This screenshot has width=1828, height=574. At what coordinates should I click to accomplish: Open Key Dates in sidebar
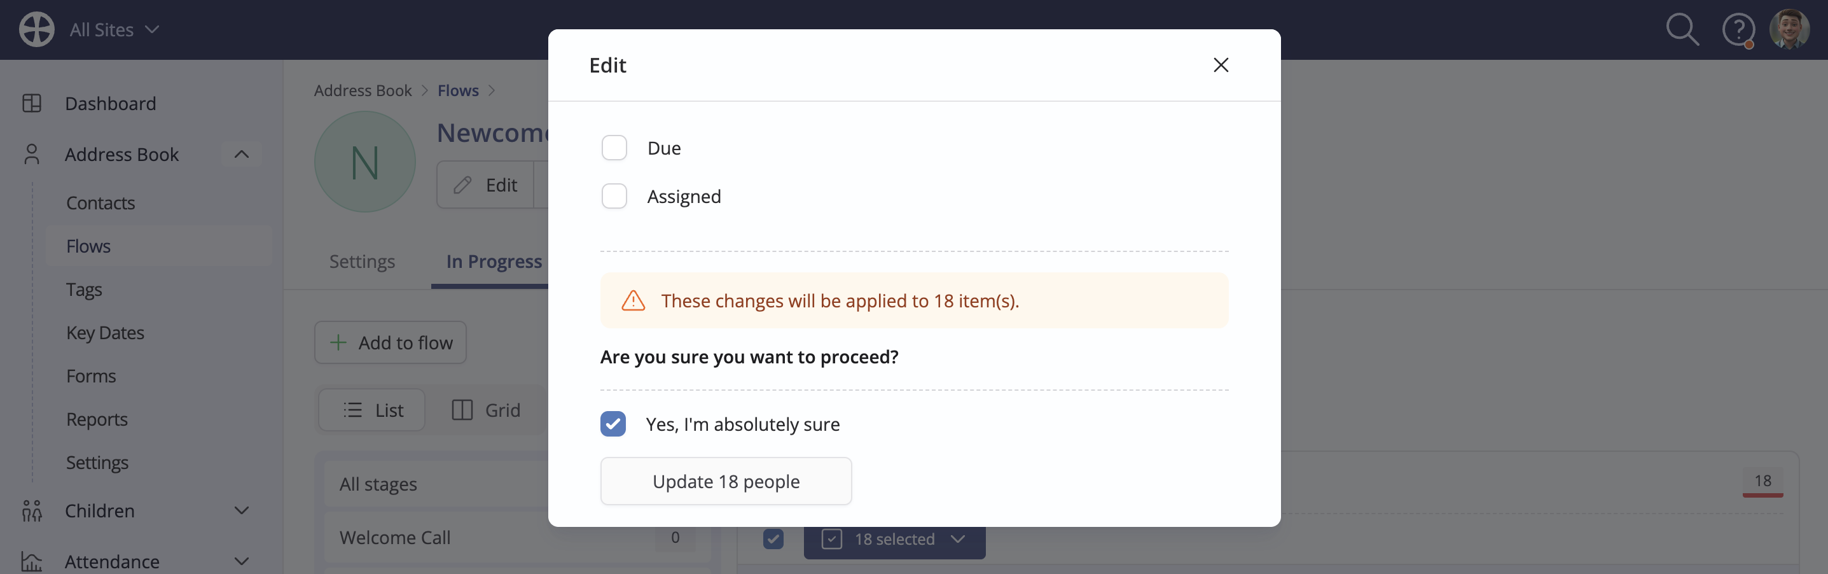coord(105,332)
